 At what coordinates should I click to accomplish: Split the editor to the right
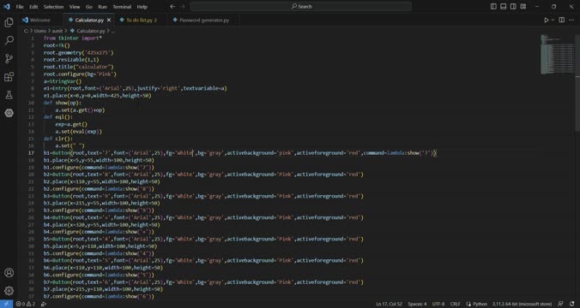561,20
